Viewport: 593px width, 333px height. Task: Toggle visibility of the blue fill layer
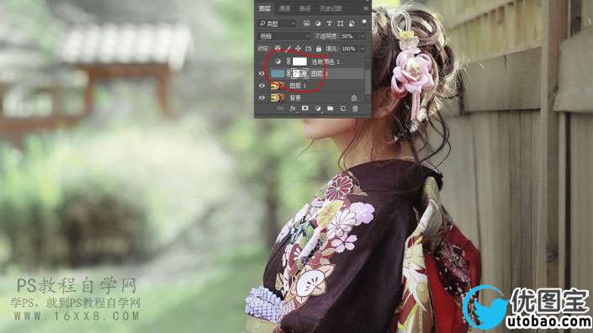(262, 74)
